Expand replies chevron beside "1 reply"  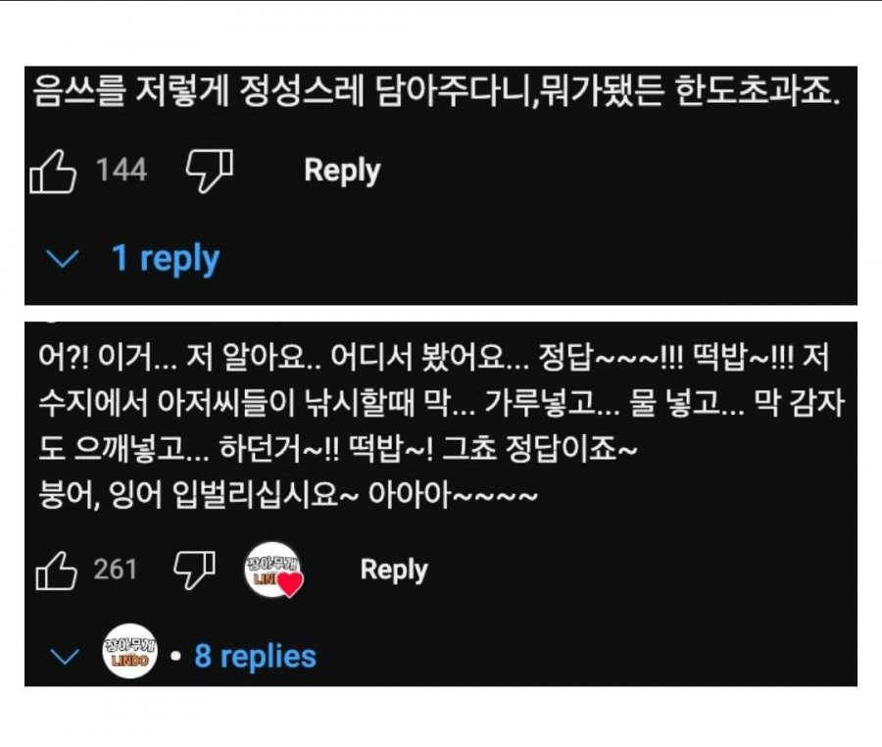pos(64,260)
